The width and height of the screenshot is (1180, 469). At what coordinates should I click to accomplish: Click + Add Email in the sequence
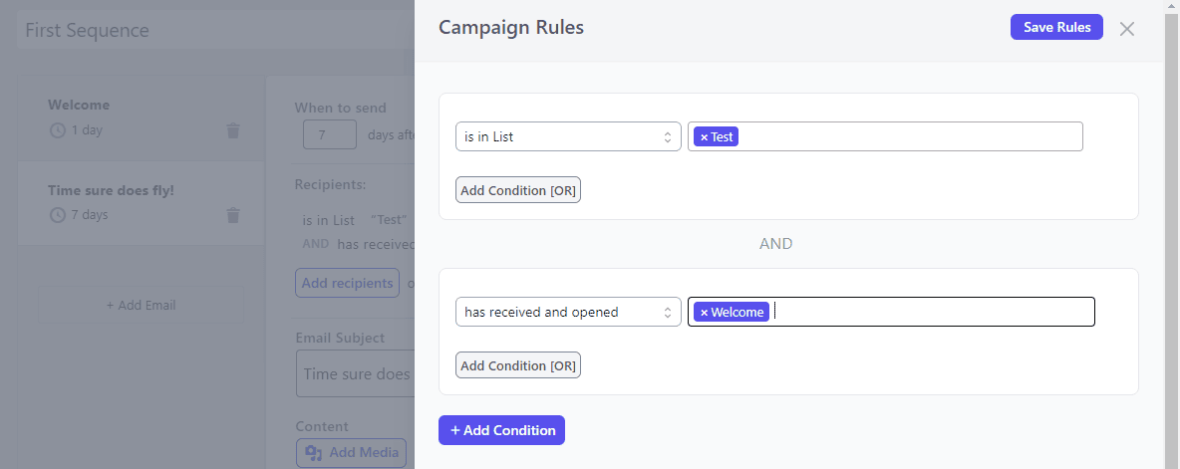point(141,305)
